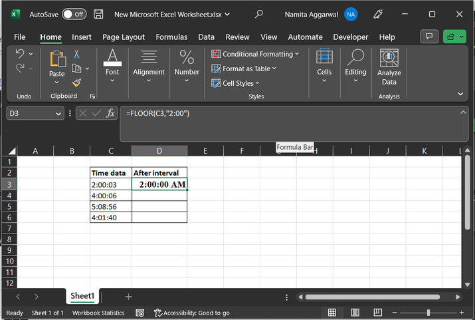475x320 pixels.
Task: Click the Add new sheet plus icon
Action: pos(129,296)
